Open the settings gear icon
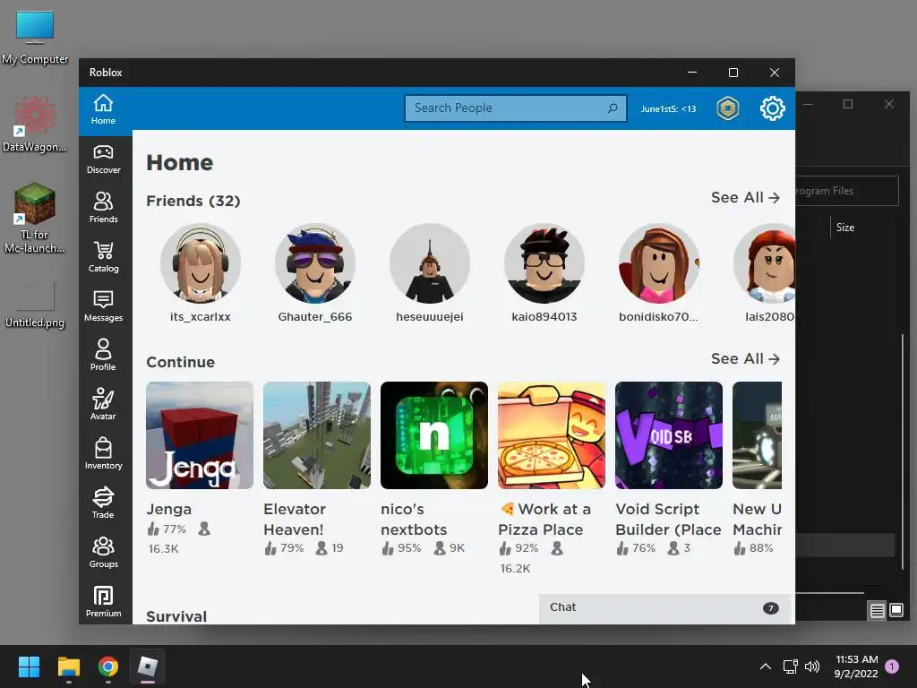This screenshot has width=917, height=688. [x=773, y=108]
